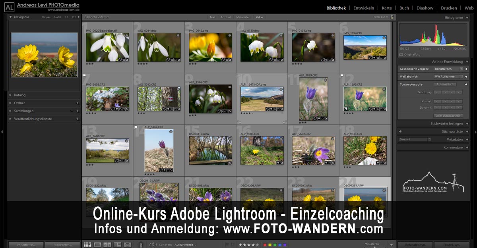Image resolution: width=477 pixels, height=248 pixels.
Task: Click plus icon on Veröffentlichungsdienste panel
Action: click(78, 119)
